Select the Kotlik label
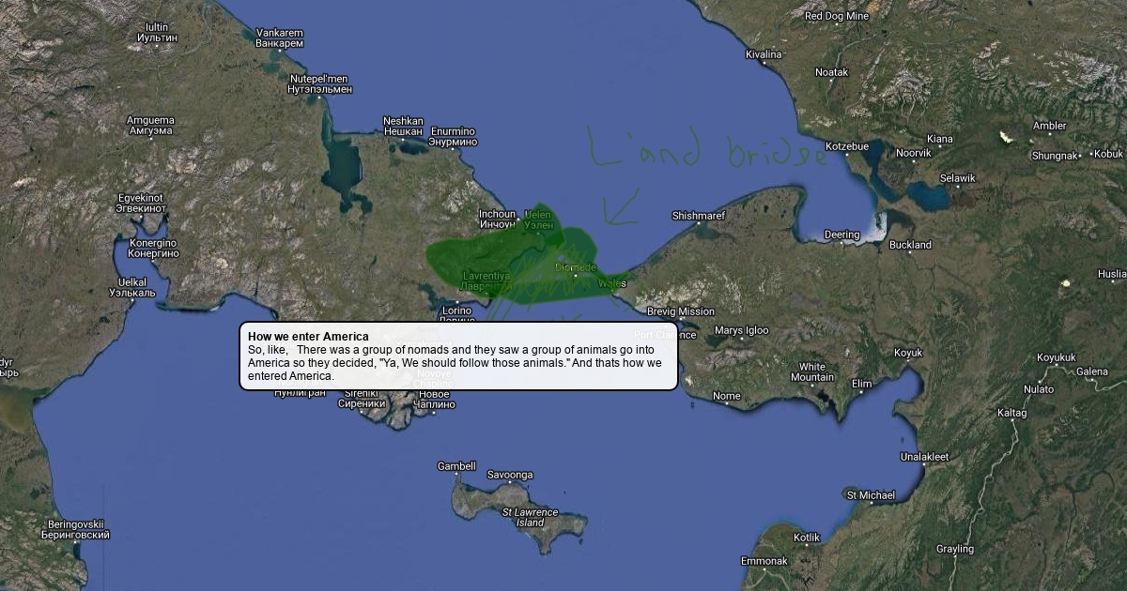Image resolution: width=1127 pixels, height=591 pixels. pyautogui.click(x=807, y=538)
